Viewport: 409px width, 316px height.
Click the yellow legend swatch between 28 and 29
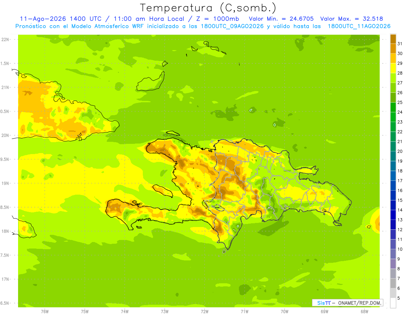click(393, 68)
